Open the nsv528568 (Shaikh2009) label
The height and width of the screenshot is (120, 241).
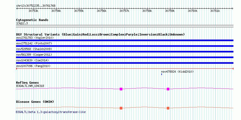[x=34, y=49]
